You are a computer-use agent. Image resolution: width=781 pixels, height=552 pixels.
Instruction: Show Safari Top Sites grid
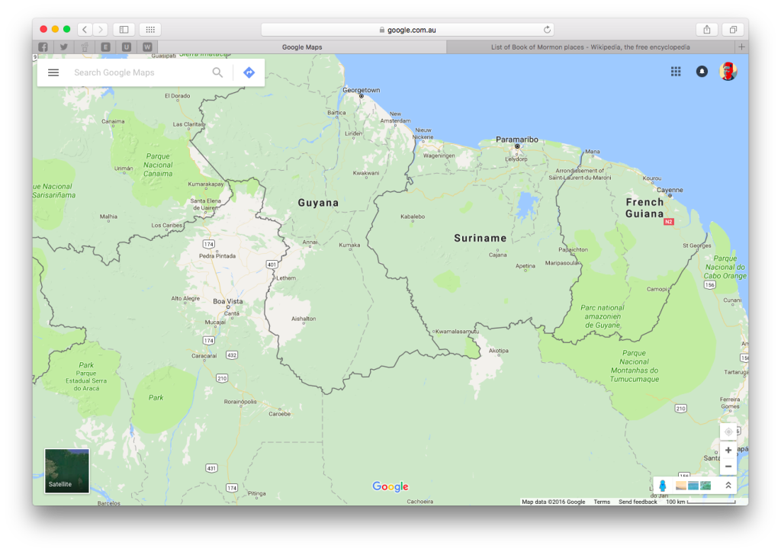(150, 30)
